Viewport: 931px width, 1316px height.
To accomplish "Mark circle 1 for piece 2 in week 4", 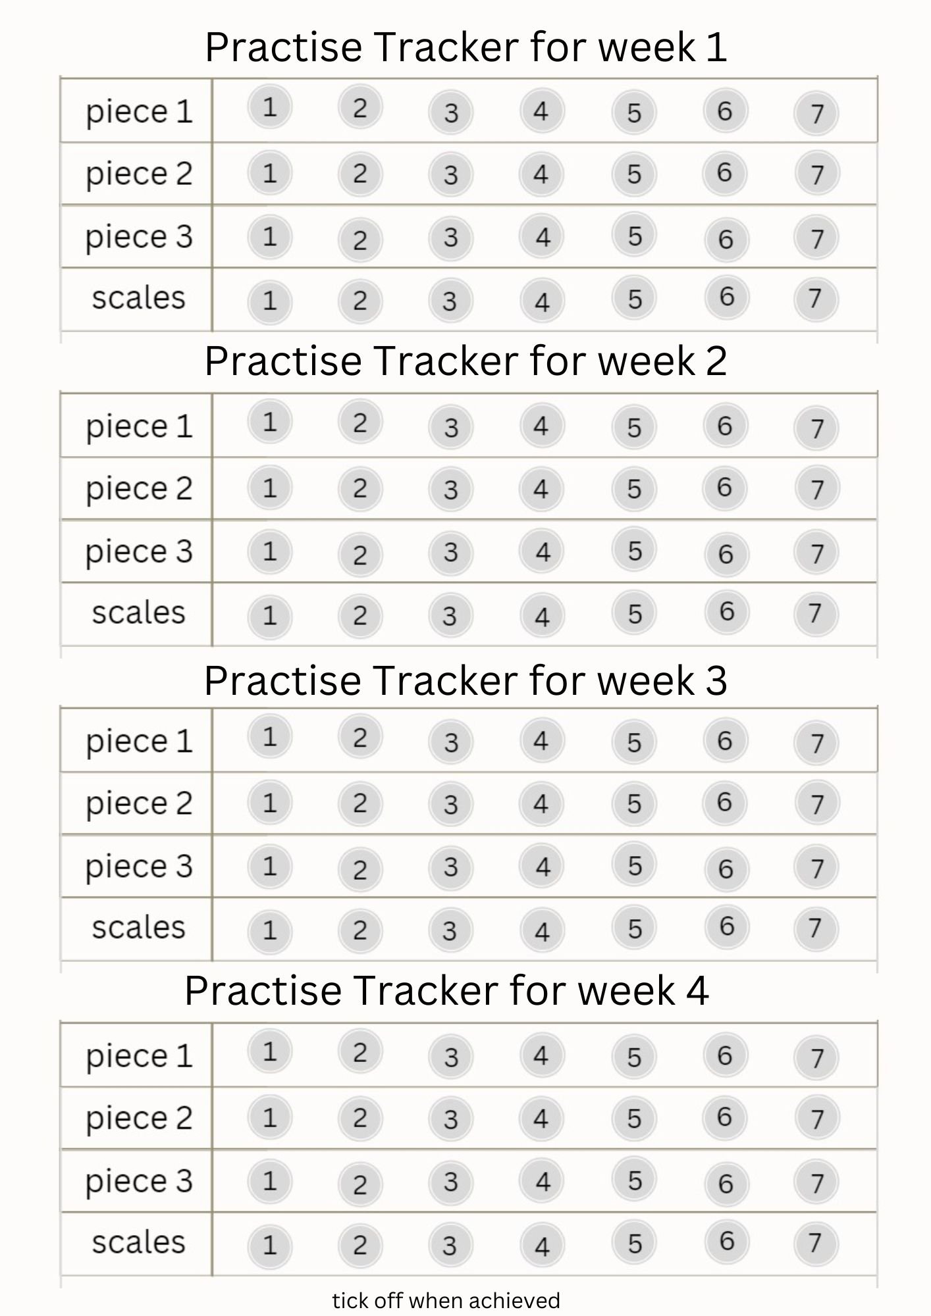I will (269, 1117).
